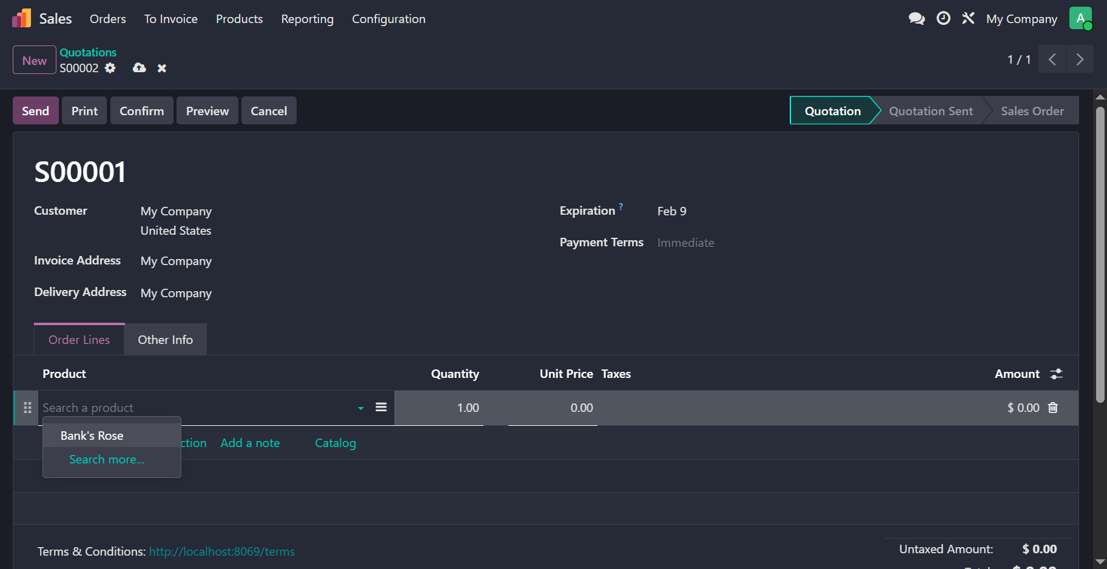The width and height of the screenshot is (1107, 569).
Task: Click Search more in product dropdown
Action: click(x=106, y=459)
